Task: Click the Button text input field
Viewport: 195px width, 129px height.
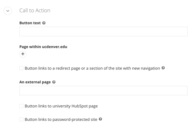Action: click(103, 31)
